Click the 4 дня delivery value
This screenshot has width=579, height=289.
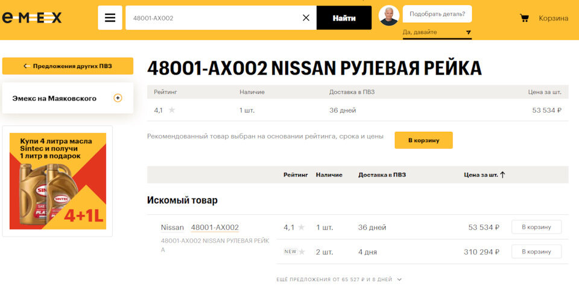pyautogui.click(x=367, y=252)
